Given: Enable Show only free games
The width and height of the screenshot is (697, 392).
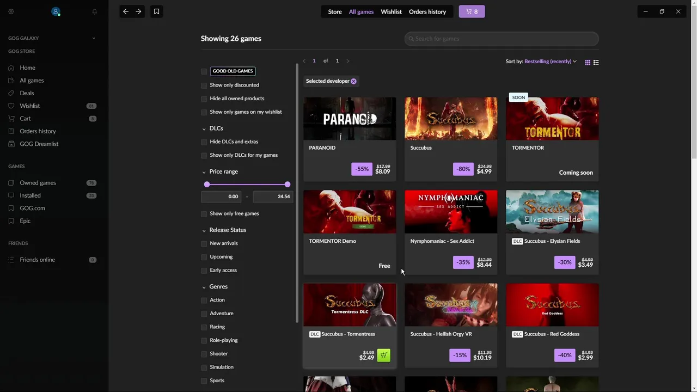Looking at the screenshot, I should coord(204,214).
